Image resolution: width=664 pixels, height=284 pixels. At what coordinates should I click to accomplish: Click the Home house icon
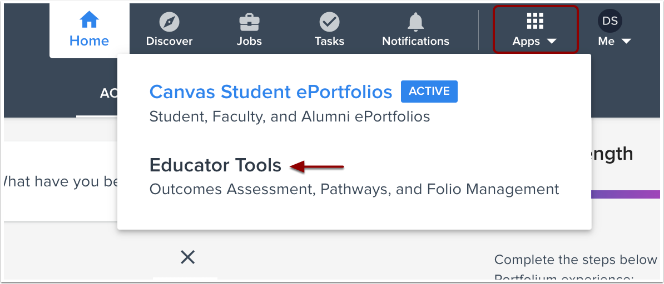pyautogui.click(x=89, y=20)
